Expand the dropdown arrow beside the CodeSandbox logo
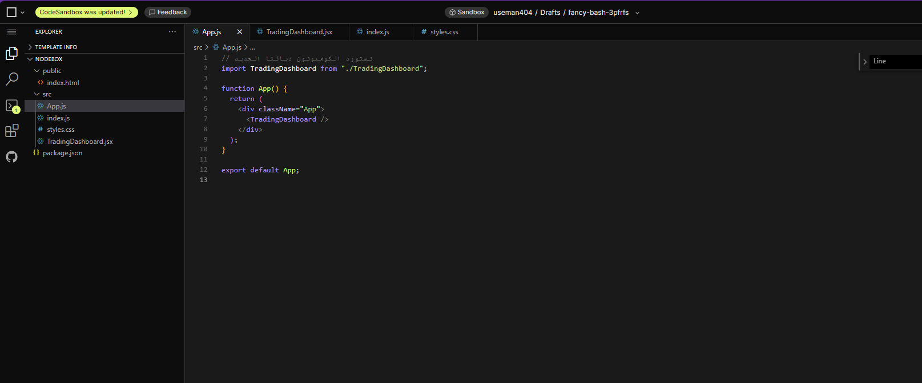This screenshot has height=383, width=922. point(23,13)
